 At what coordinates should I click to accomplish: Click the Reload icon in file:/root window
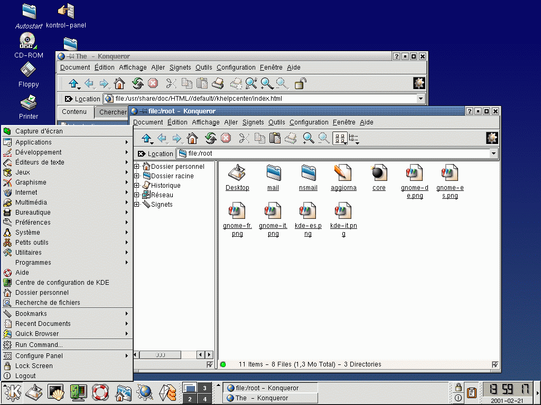click(x=211, y=138)
